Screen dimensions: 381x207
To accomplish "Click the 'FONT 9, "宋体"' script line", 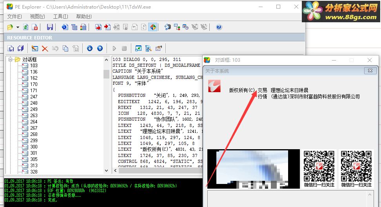I will tap(131, 83).
